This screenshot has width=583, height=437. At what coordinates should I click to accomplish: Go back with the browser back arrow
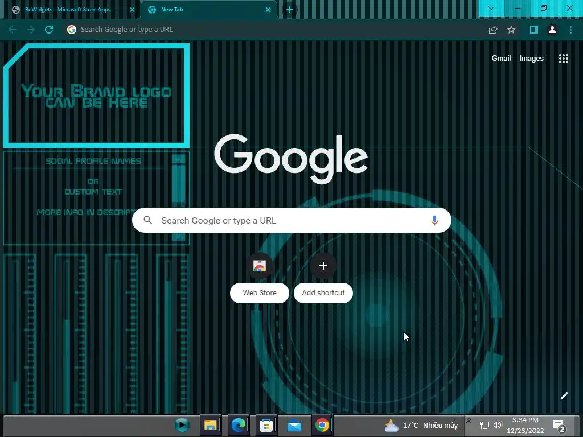click(x=13, y=30)
